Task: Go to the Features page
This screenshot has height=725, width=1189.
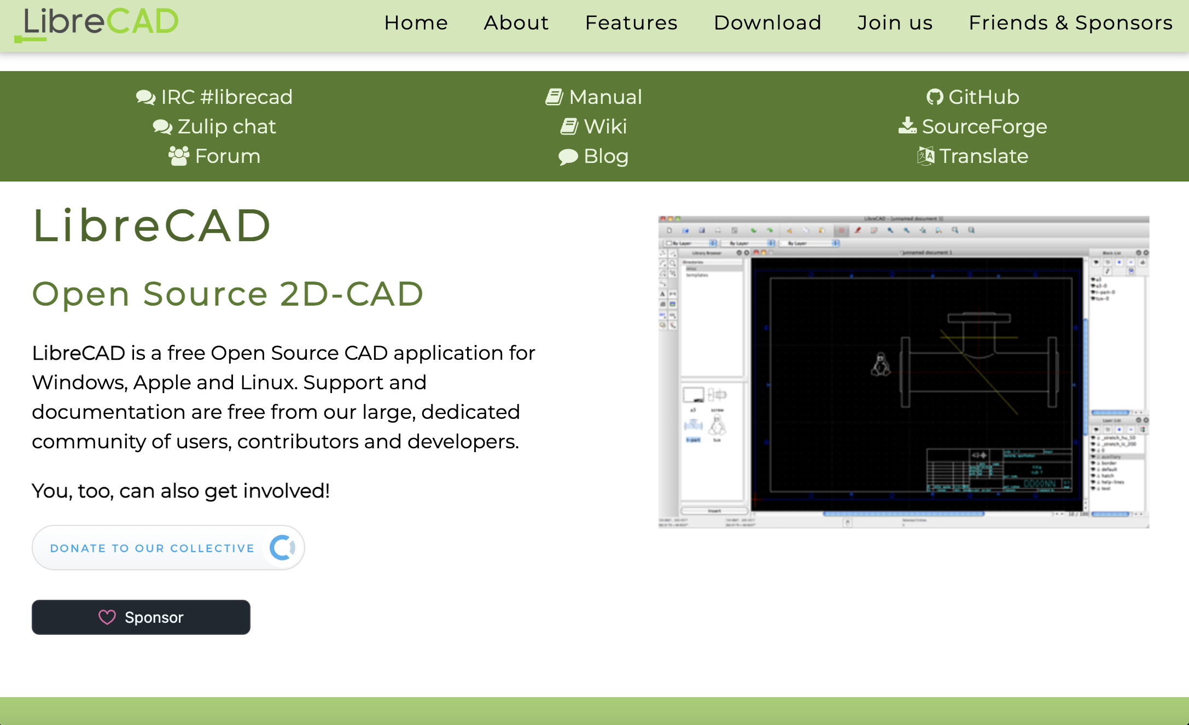Action: (x=631, y=23)
